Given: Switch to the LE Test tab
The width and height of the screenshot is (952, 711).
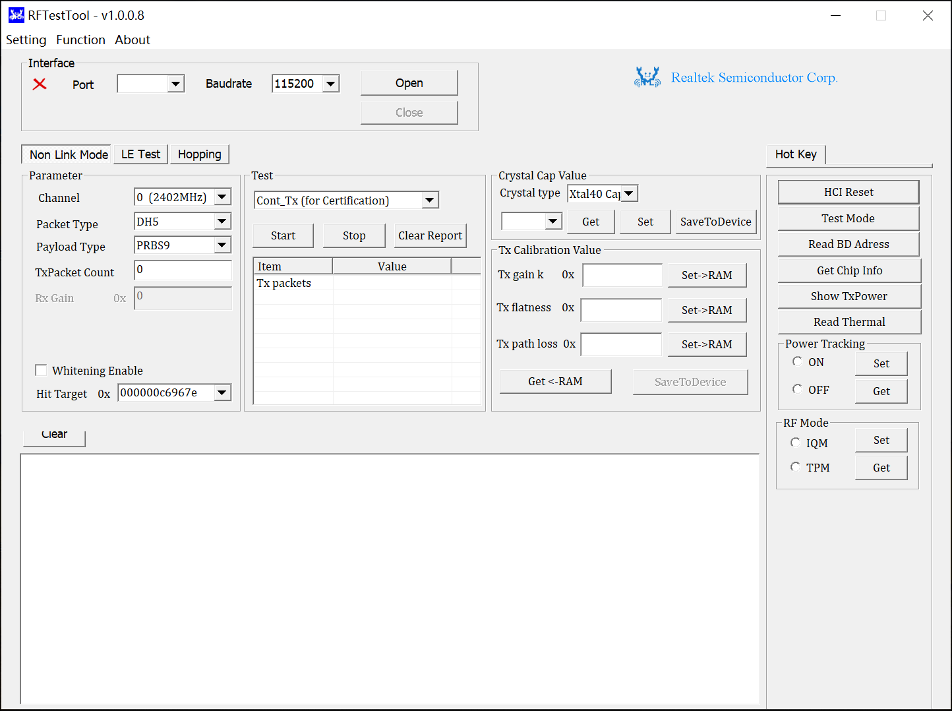Looking at the screenshot, I should [140, 154].
